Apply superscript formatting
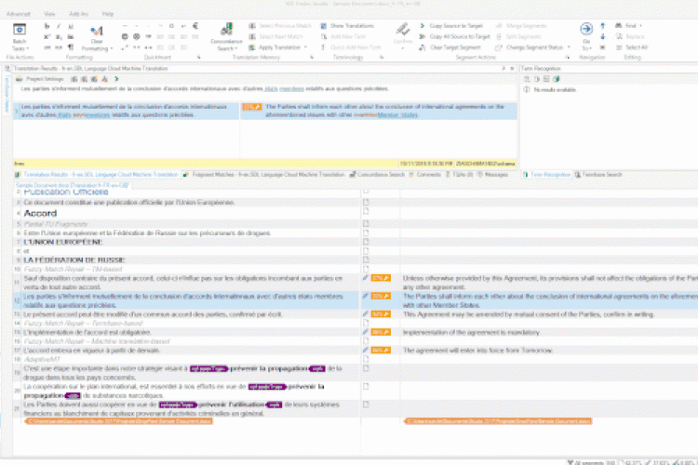Image resolution: width=698 pixels, height=465 pixels. tap(47, 37)
